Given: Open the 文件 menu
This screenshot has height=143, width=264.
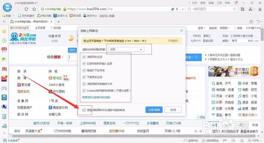Looking at the screenshot, I should (195, 3).
